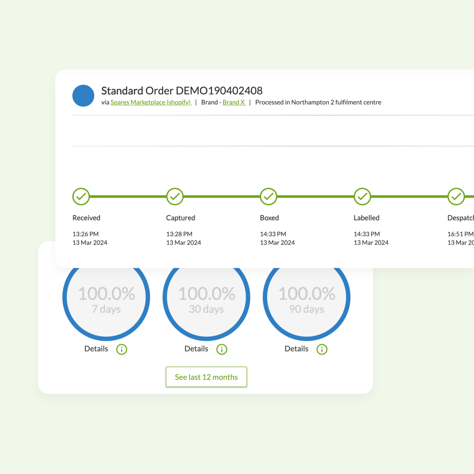Click Details label under 7 days gauge

96,349
